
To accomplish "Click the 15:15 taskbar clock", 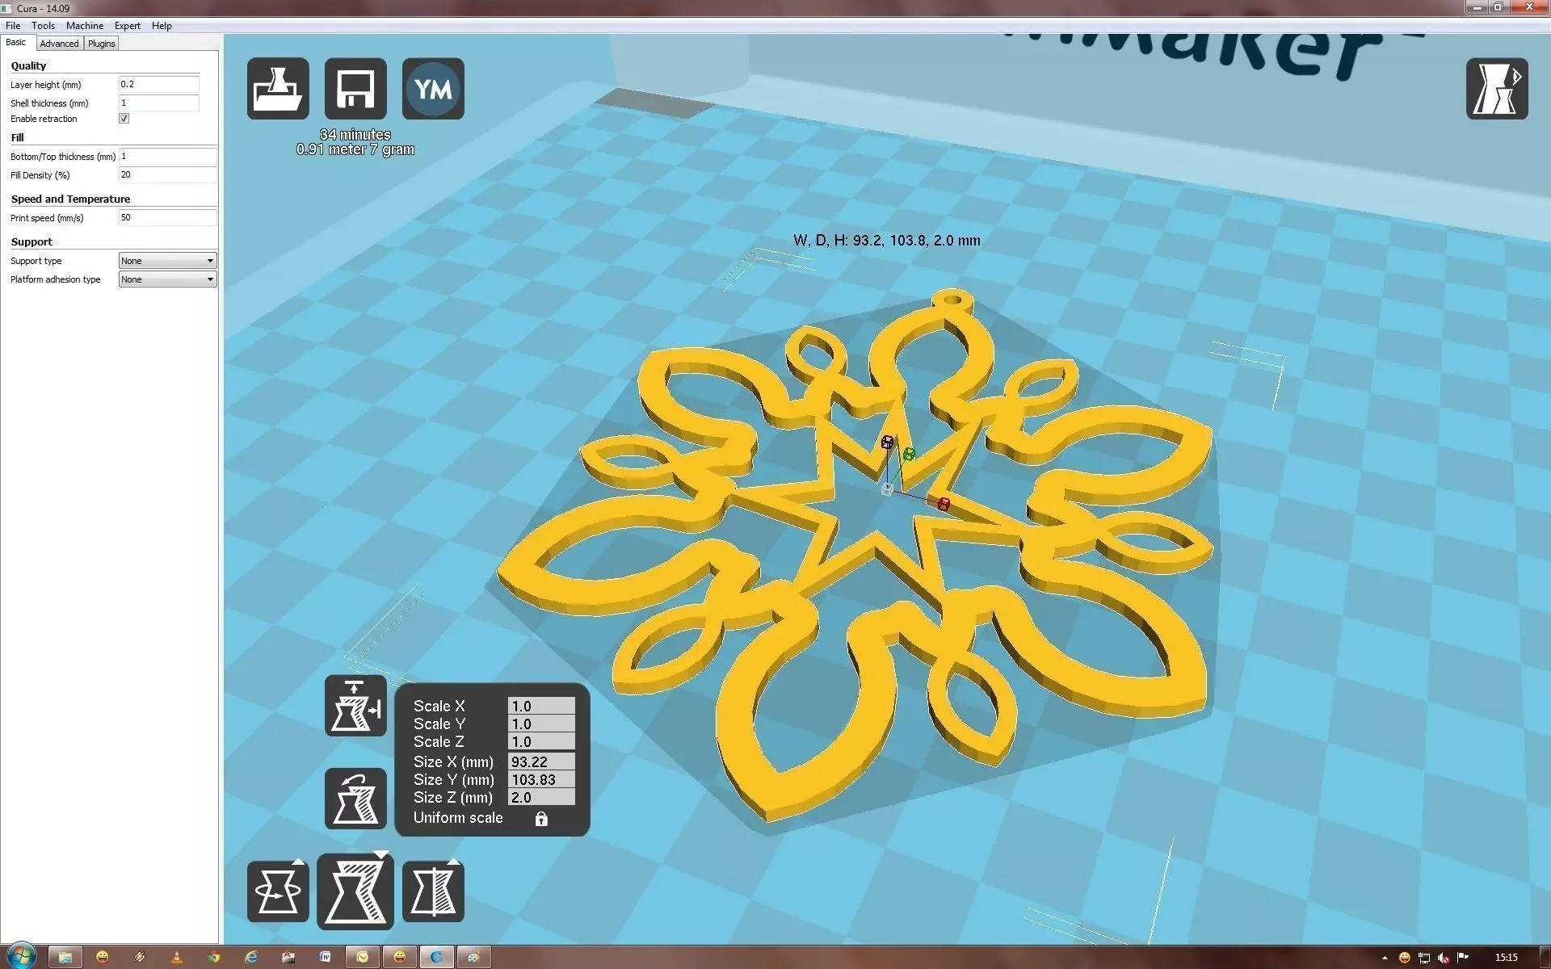I will 1507,958.
